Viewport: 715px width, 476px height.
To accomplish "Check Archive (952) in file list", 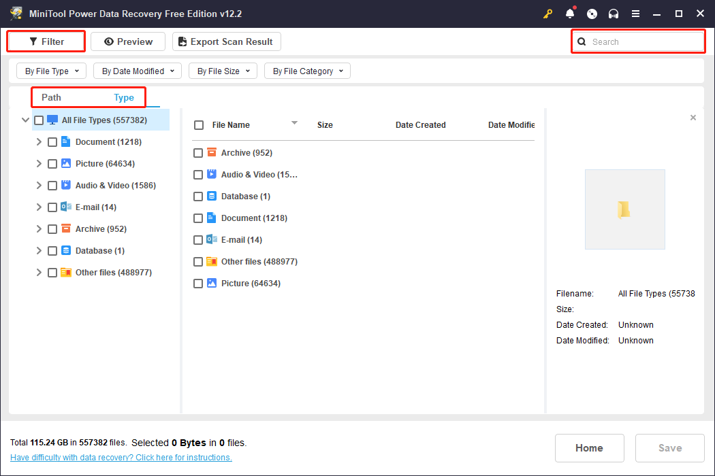I will coord(198,153).
